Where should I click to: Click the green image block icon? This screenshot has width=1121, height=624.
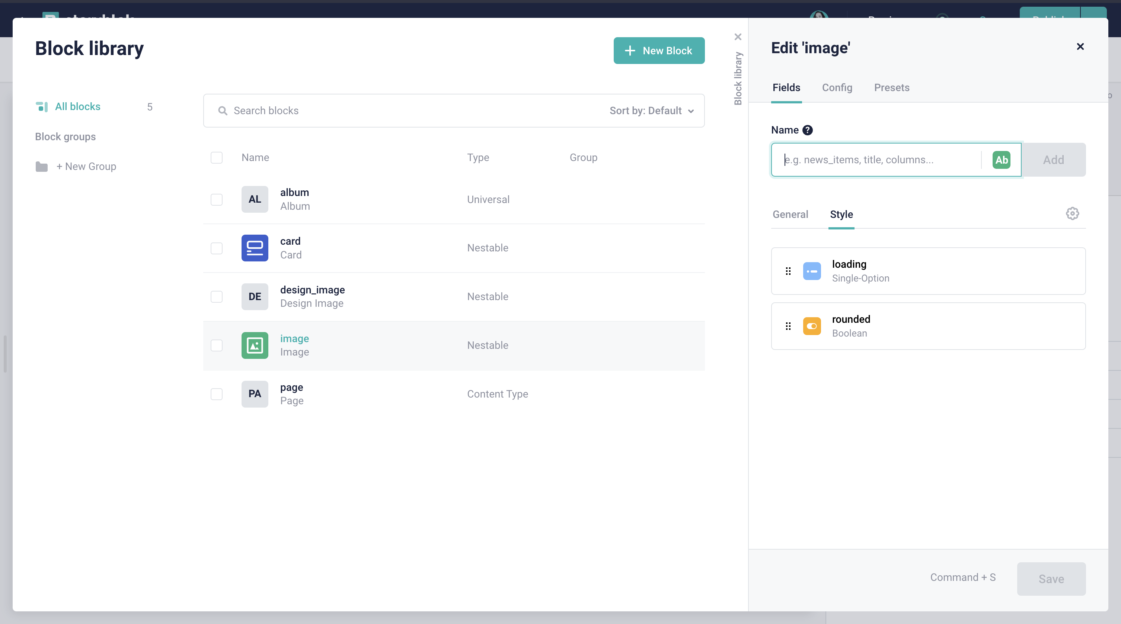click(255, 345)
